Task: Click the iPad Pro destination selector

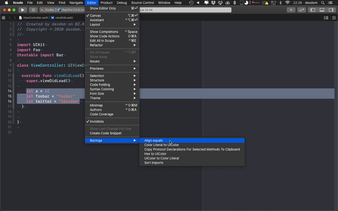Action: point(71,10)
